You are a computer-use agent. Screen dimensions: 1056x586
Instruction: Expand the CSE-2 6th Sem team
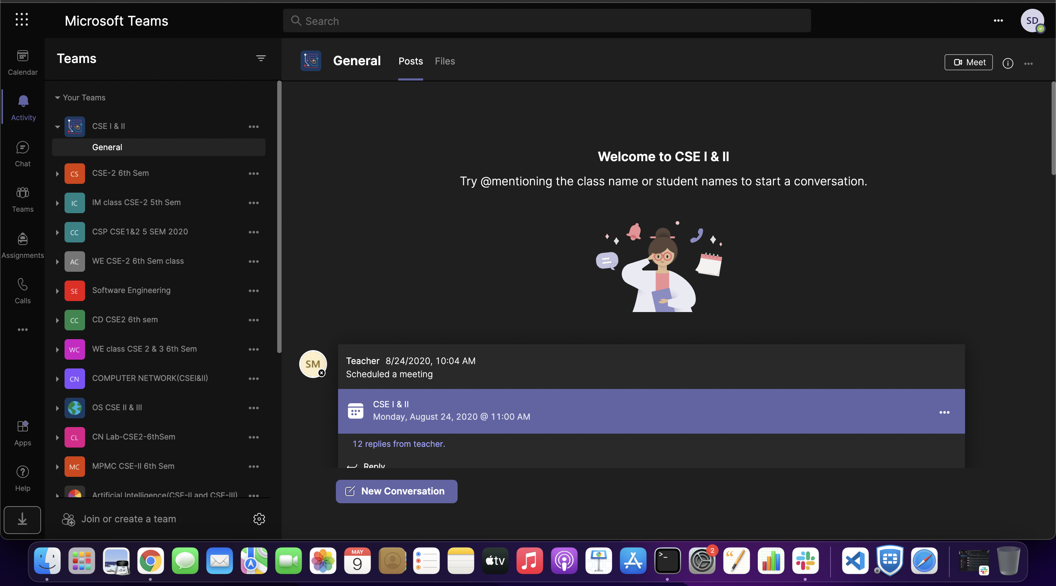click(58, 174)
